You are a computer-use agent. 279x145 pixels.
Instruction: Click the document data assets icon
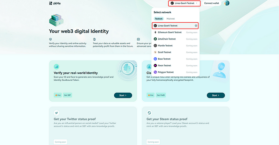pyautogui.click(x=94, y=39)
